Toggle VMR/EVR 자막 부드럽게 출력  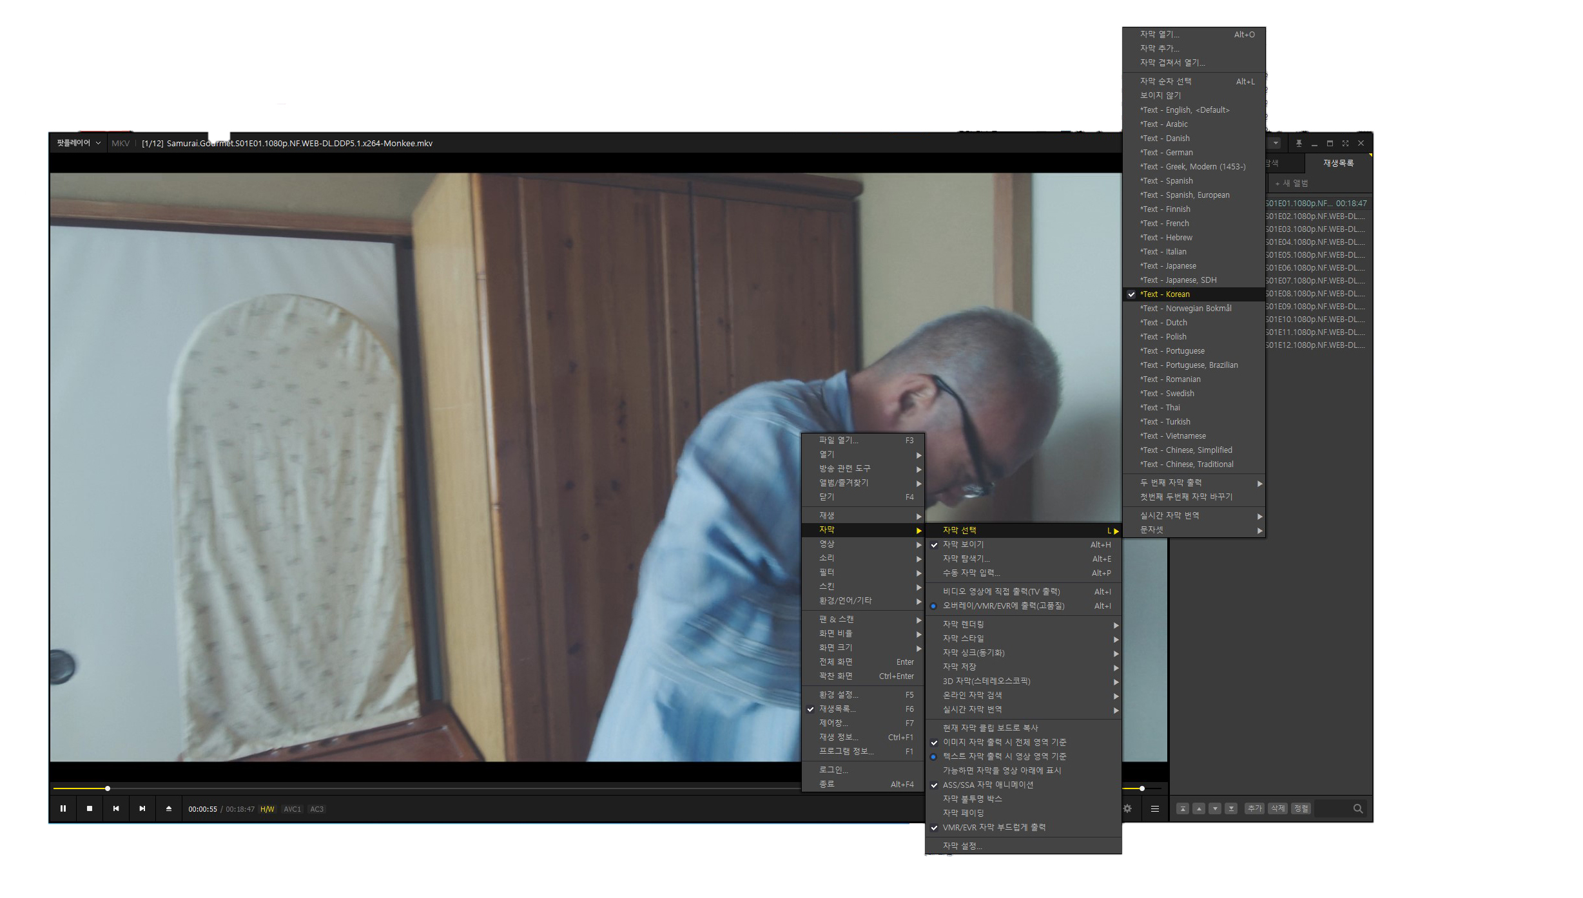pos(1023,828)
